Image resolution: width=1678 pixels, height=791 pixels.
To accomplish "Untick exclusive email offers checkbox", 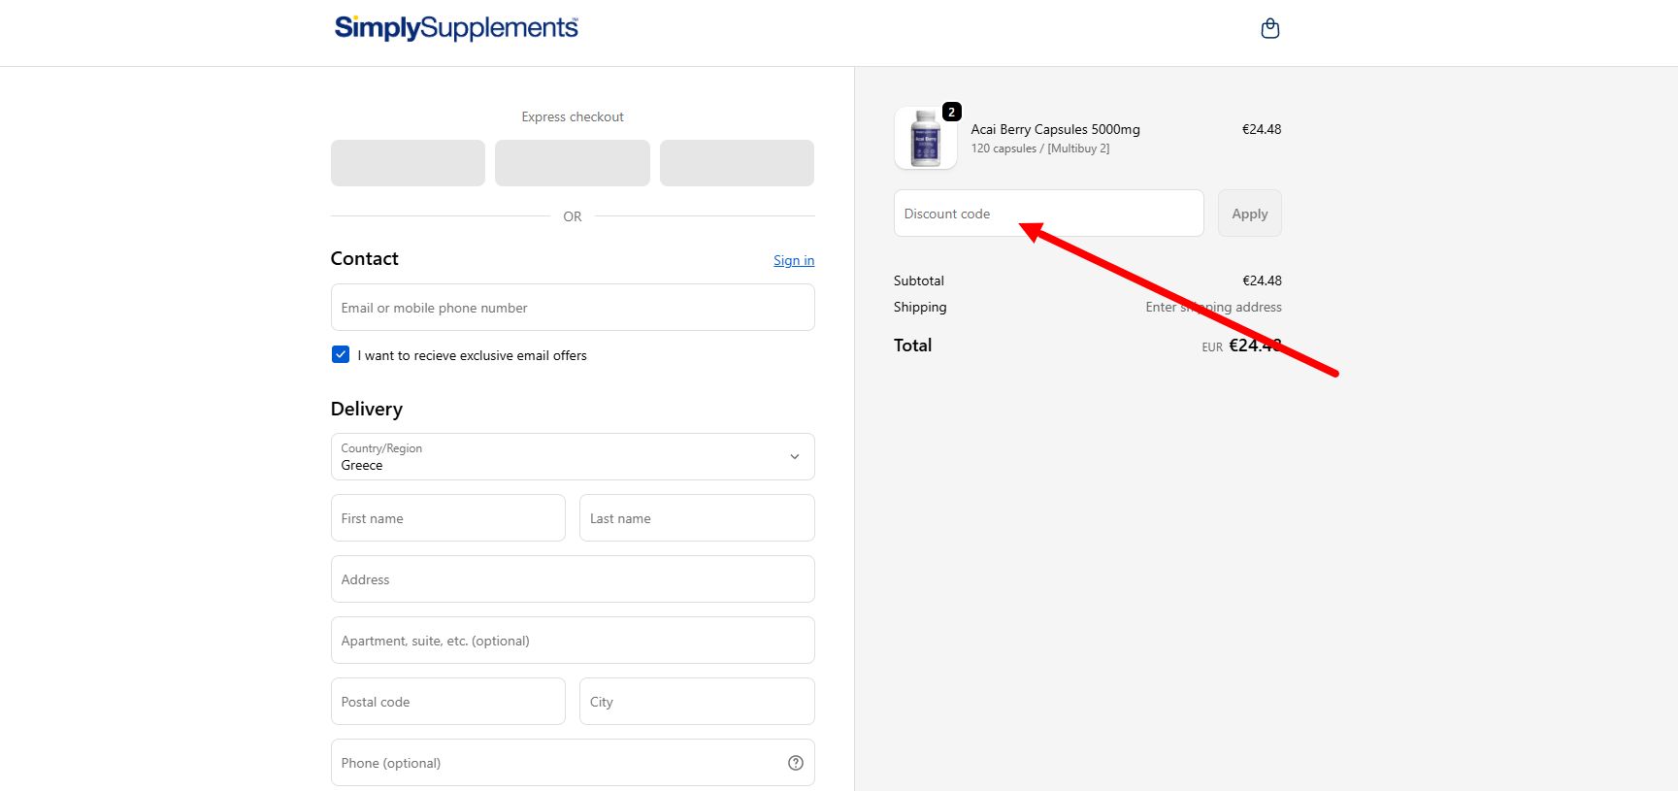I will tap(341, 354).
